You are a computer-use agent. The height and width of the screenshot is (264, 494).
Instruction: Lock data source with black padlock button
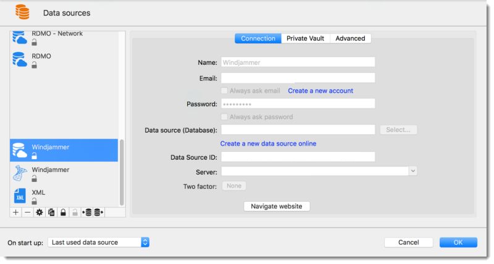[63, 212]
